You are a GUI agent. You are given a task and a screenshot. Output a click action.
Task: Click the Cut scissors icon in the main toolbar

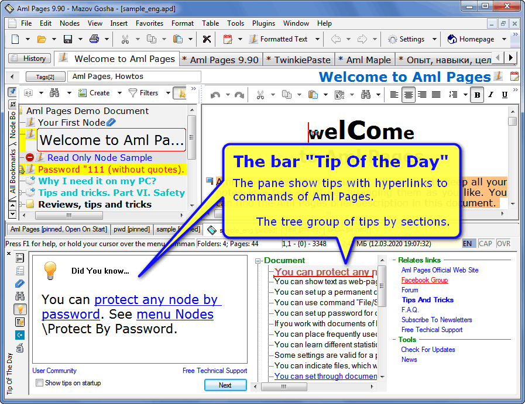coord(125,39)
